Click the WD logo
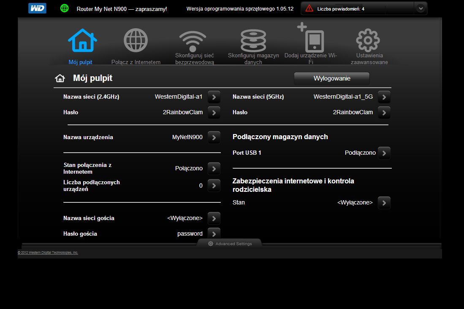 pyautogui.click(x=37, y=8)
